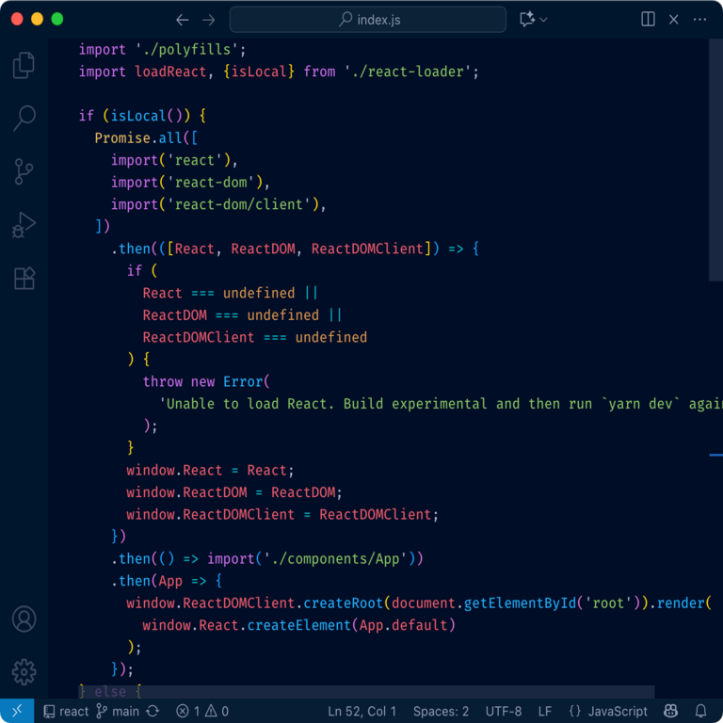The width and height of the screenshot is (723, 723).
Task: Open the Explorer view in activity bar
Action: point(24,65)
